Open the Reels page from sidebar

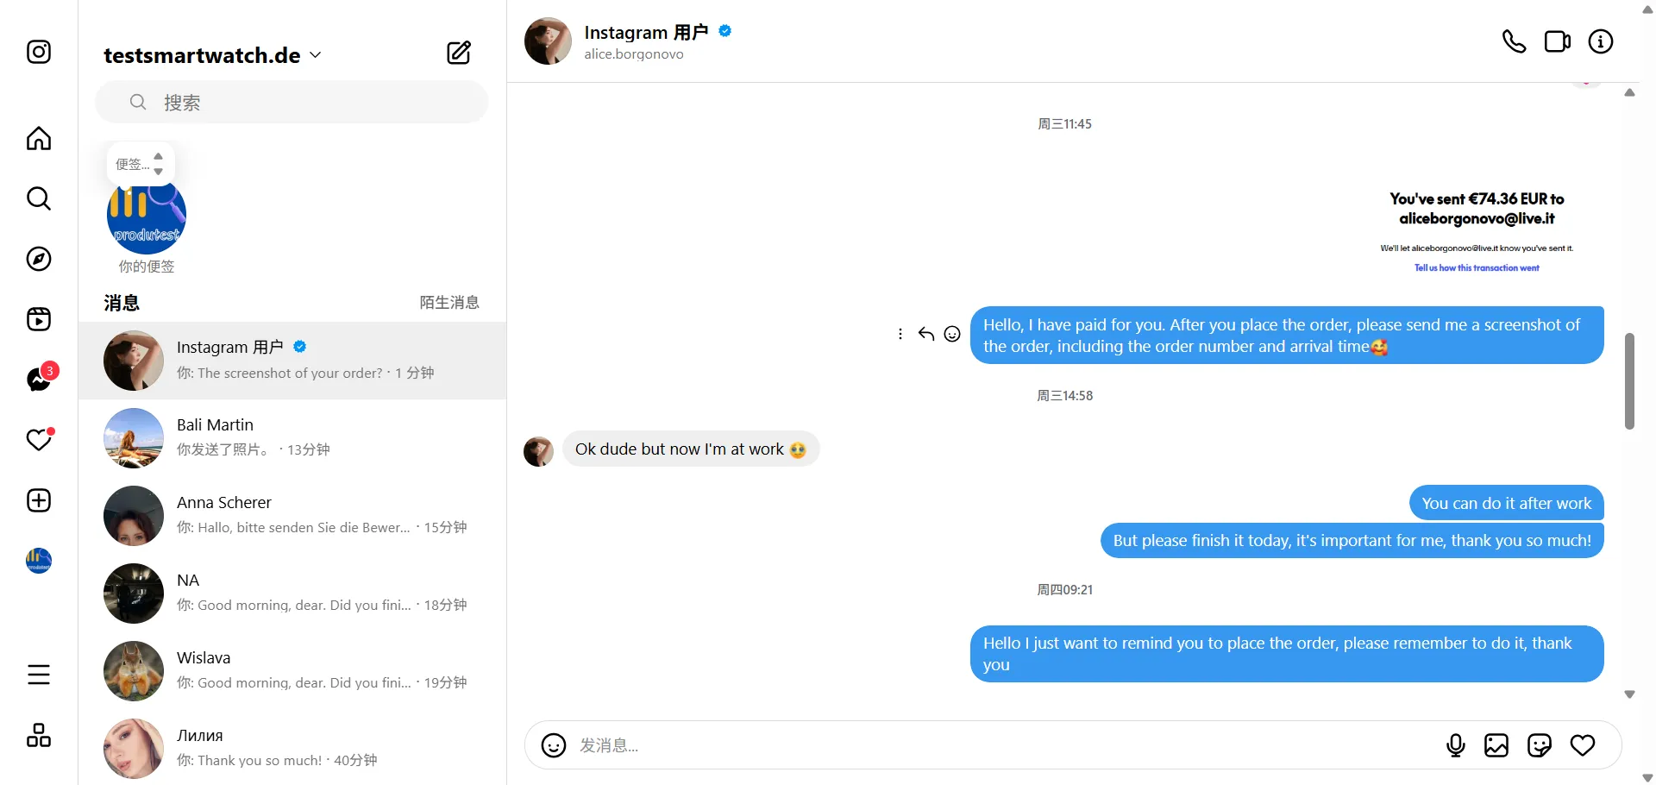click(39, 319)
